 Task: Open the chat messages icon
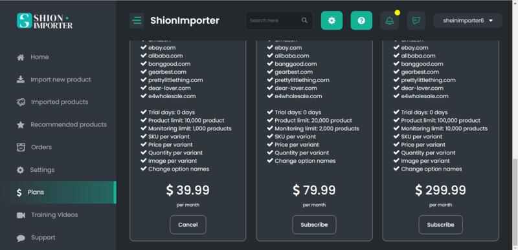point(416,21)
